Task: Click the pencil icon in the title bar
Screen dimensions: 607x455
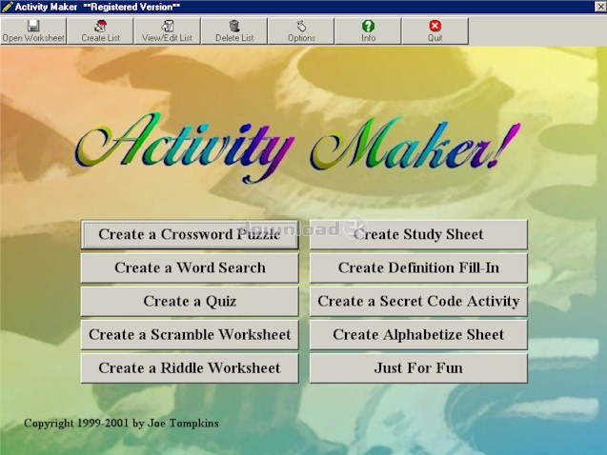Action: click(7, 7)
